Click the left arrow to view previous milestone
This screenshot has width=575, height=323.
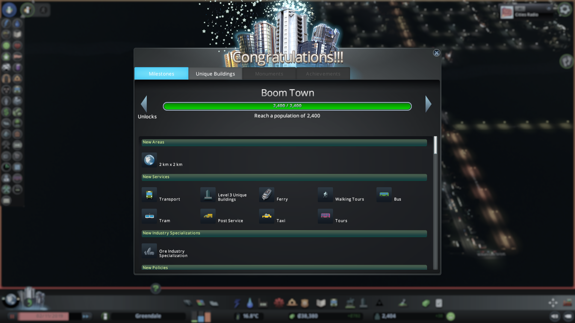[x=145, y=104]
